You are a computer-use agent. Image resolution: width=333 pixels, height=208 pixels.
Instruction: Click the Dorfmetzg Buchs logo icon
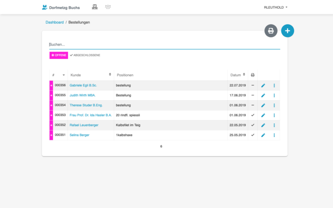coord(44,7)
